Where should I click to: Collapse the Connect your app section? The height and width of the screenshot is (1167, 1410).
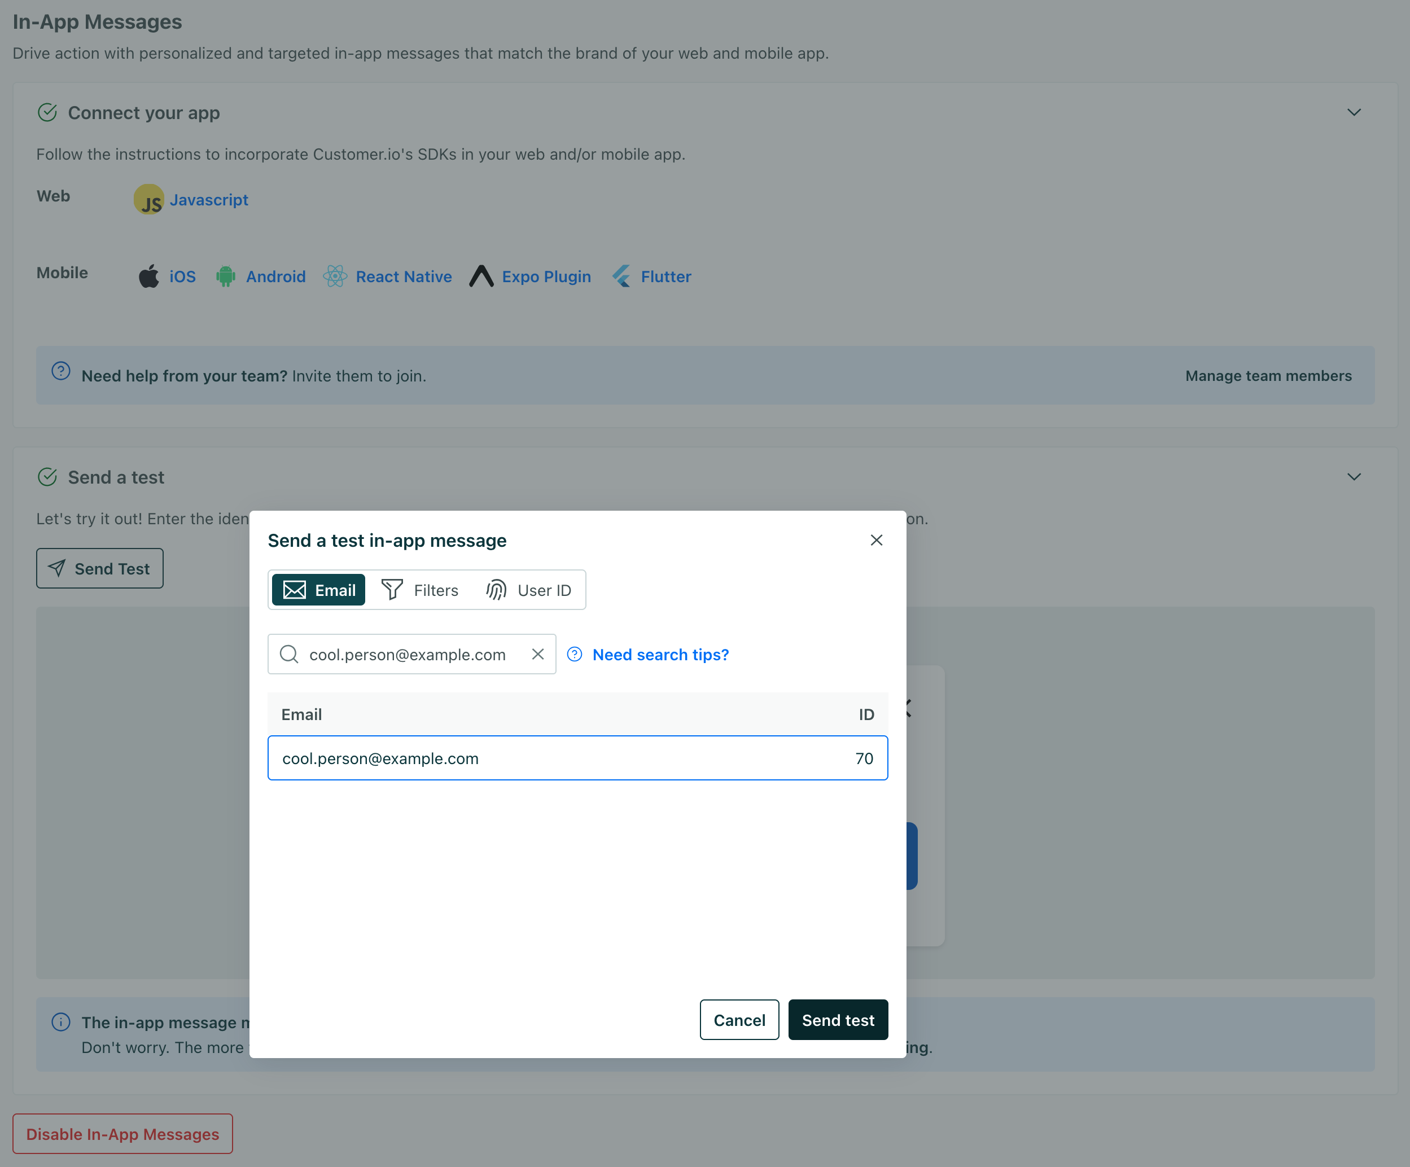tap(1354, 112)
